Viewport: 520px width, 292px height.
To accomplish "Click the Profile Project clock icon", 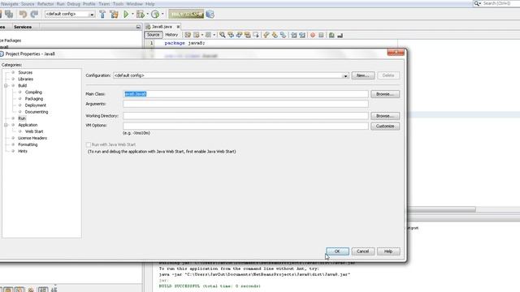I will tap(155, 15).
